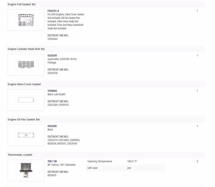Open the oil pan gasket set picture
Image resolution: width=215 pixels, height=187 pixels.
(x=26, y=135)
